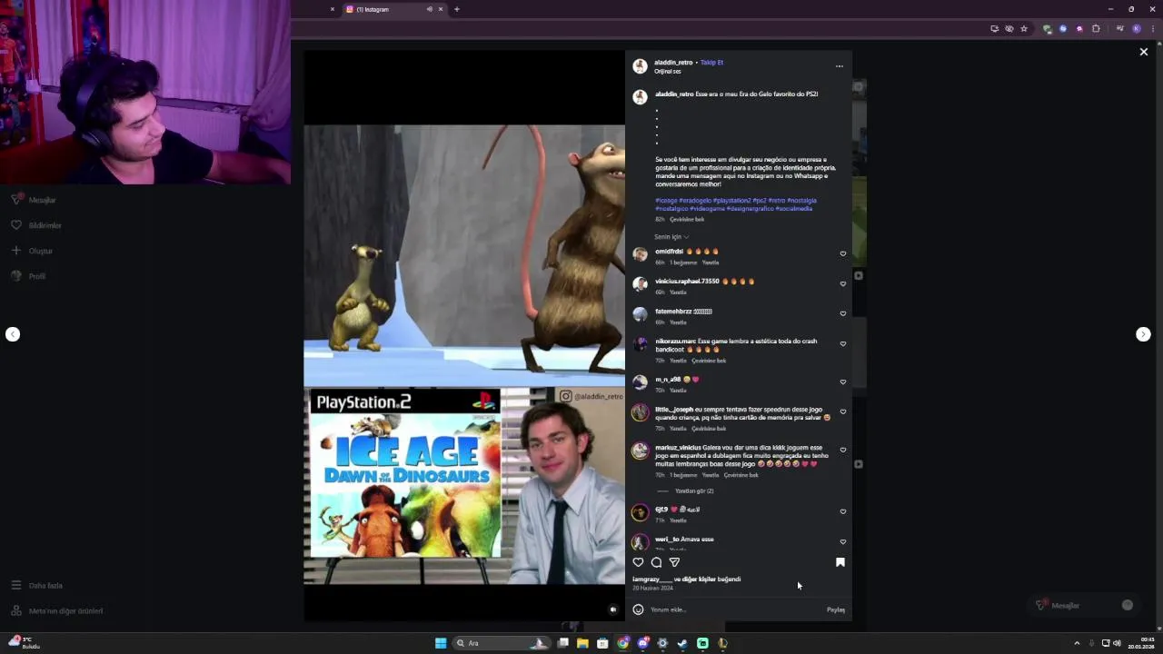Viewport: 1163px width, 654px height.
Task: Open the #iceage hashtag
Action: 666,201
